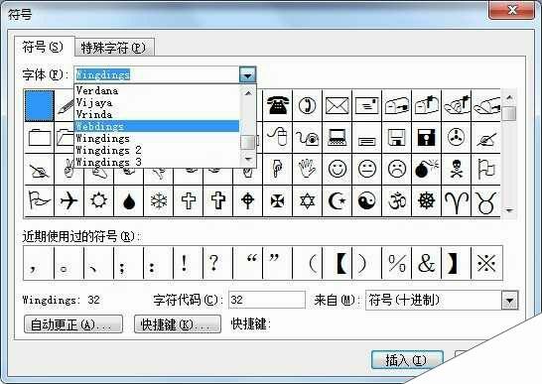Select the laptop computer symbol
This screenshot has height=384, width=542.
(338, 137)
